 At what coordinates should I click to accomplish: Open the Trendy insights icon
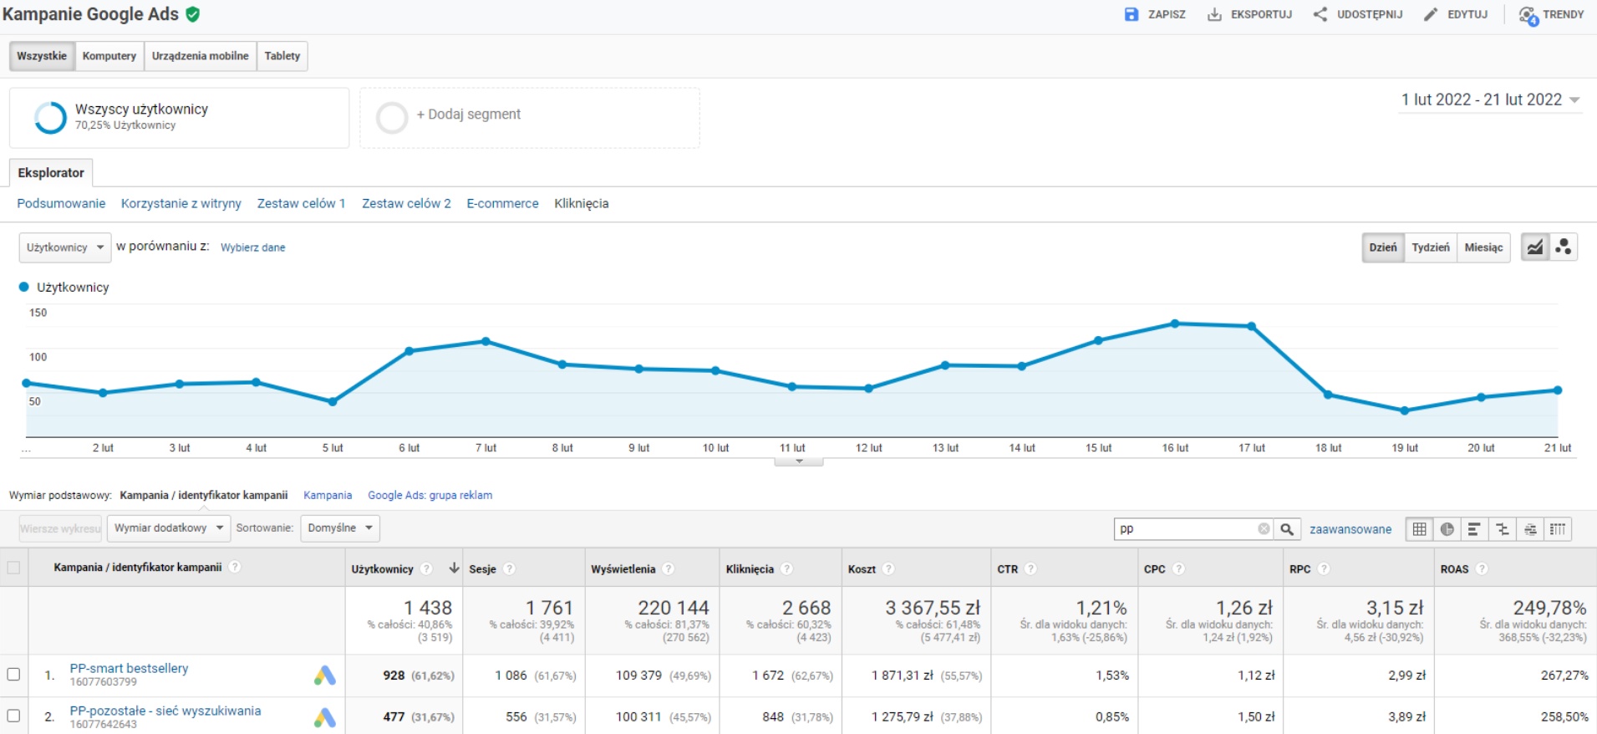[1528, 15]
